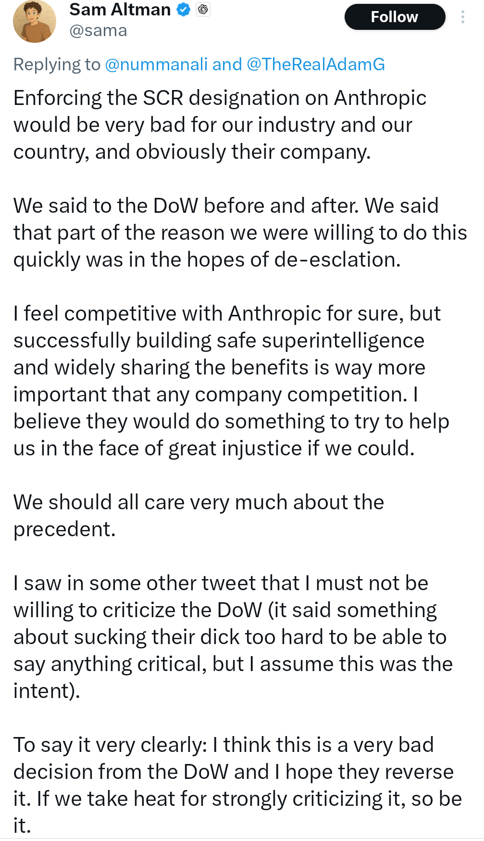The height and width of the screenshot is (841, 484).
Task: Click the "Replying to" label text
Action: 57,64
